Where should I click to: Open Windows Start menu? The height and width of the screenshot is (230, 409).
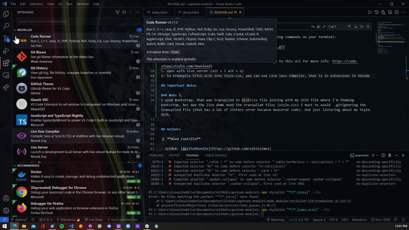tap(5, 226)
